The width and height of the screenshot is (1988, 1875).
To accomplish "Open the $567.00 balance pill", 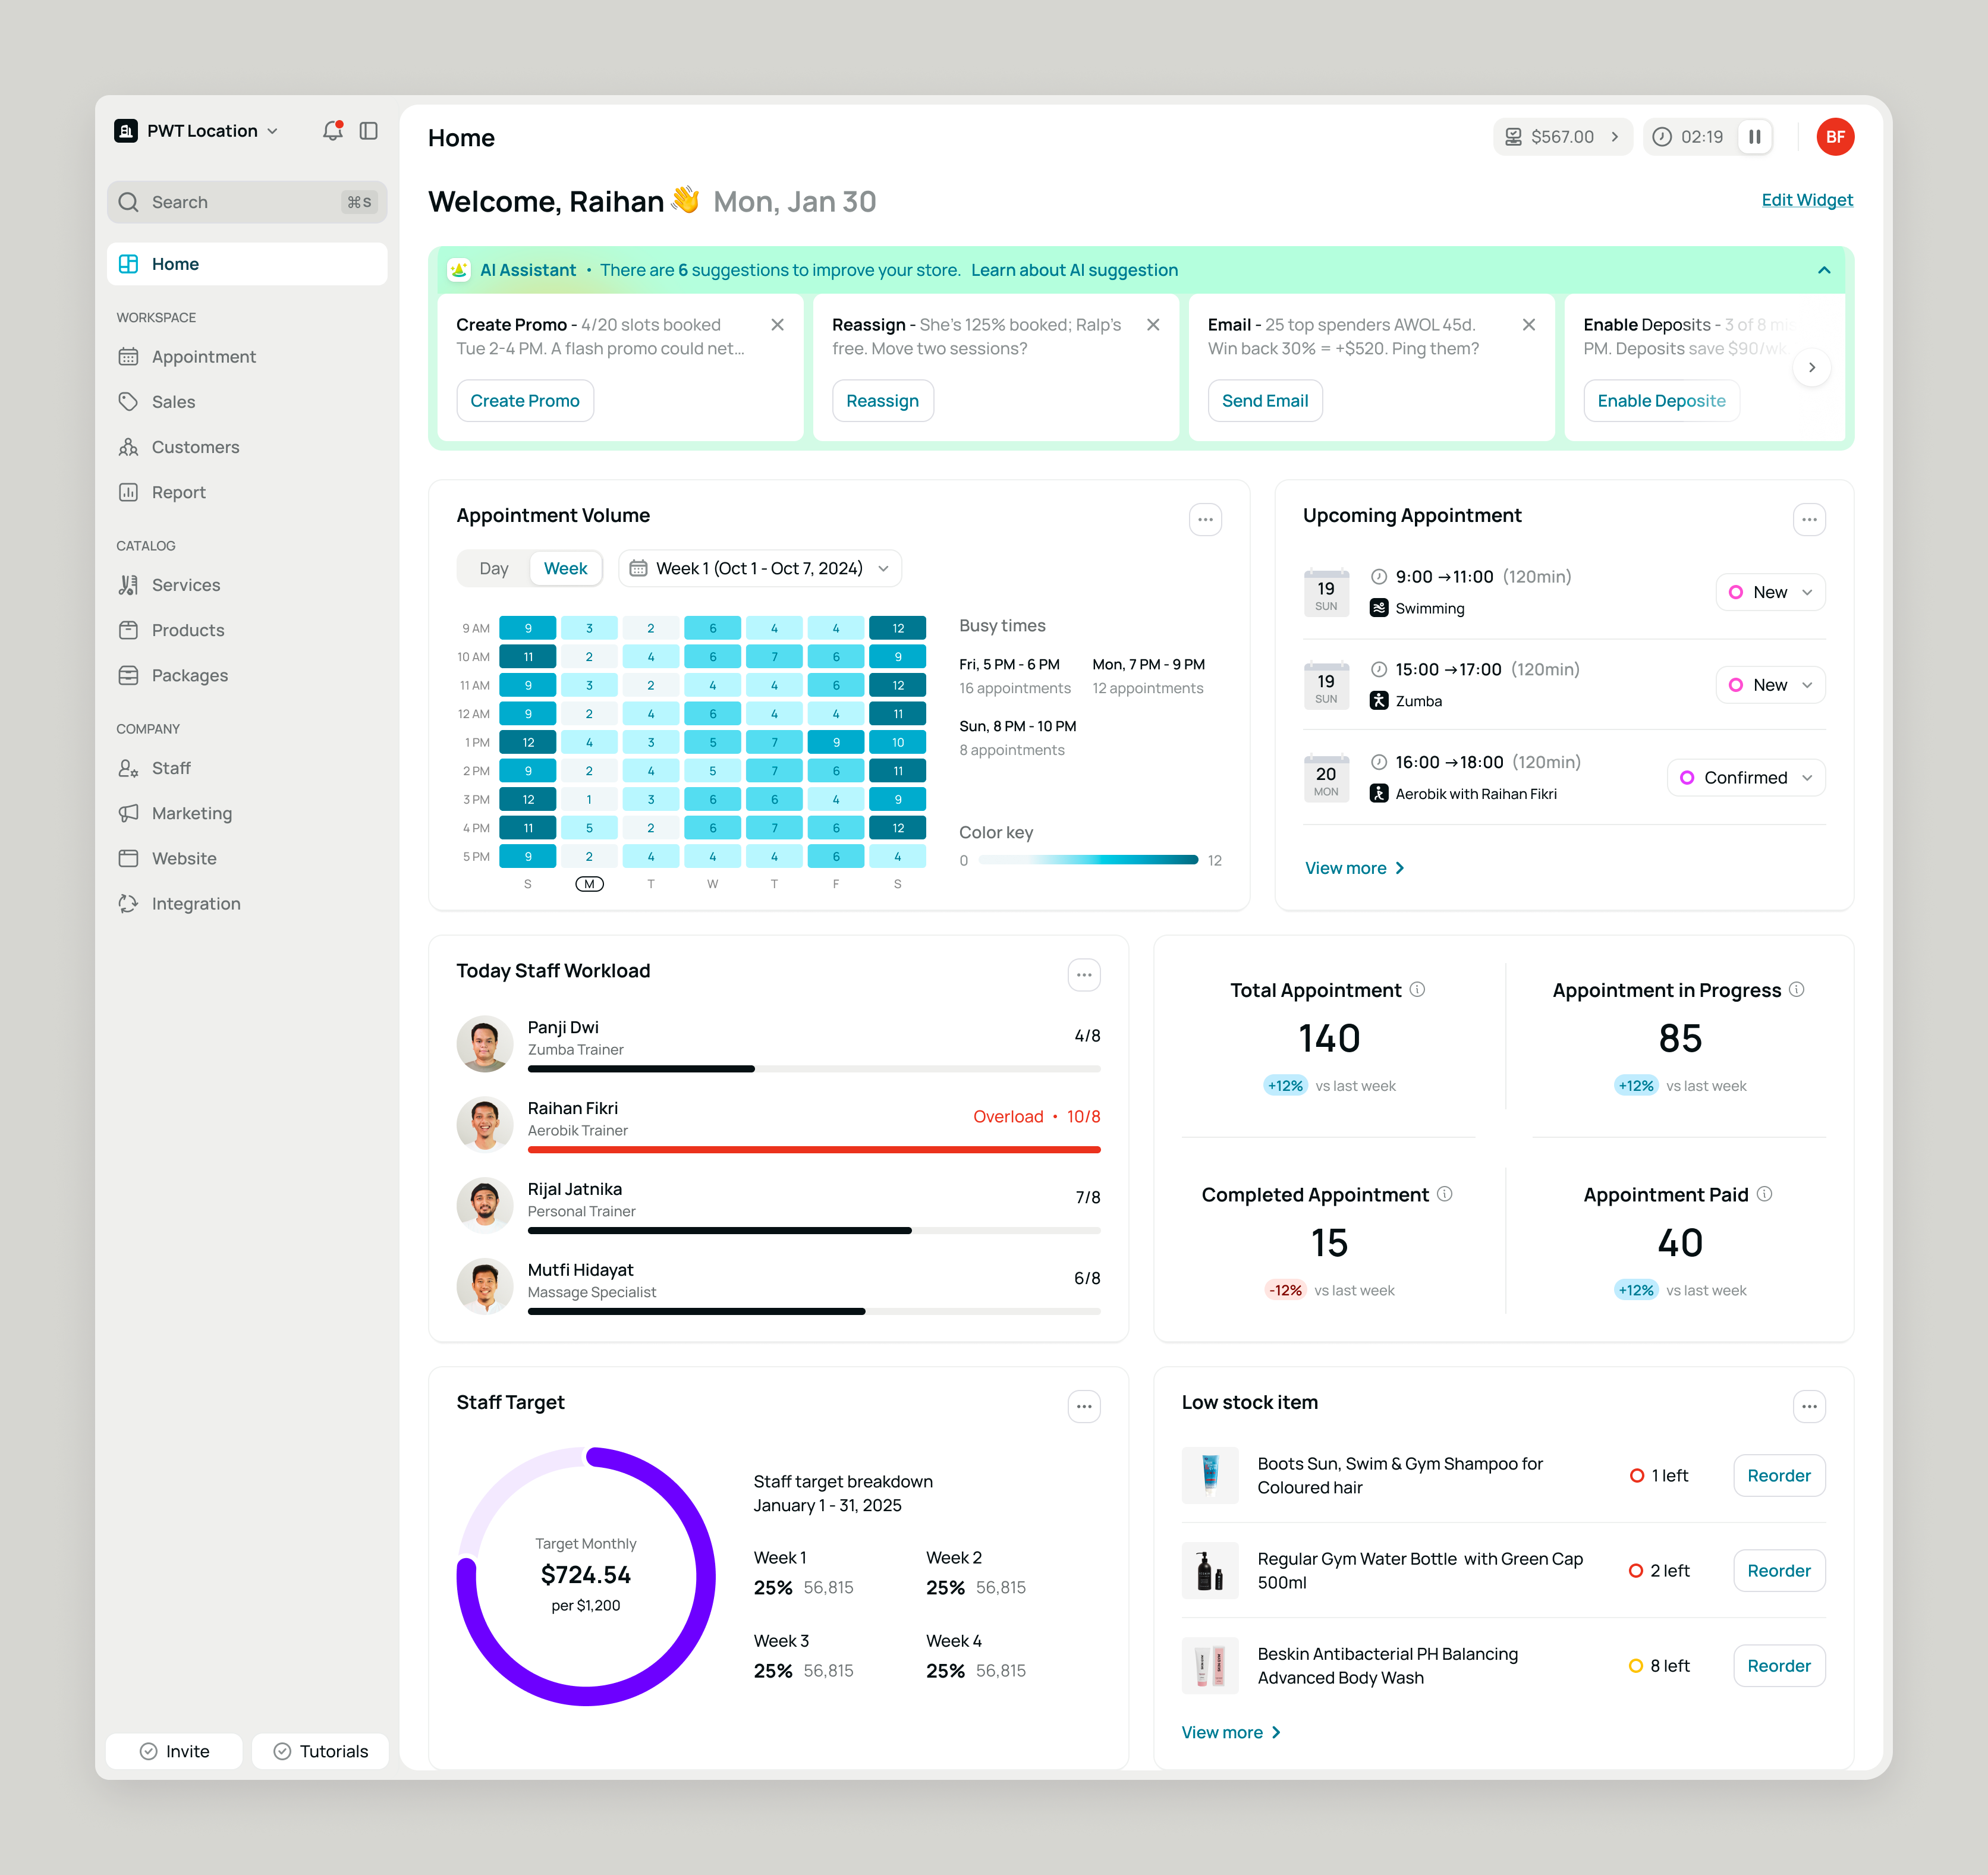I will 1562,137.
